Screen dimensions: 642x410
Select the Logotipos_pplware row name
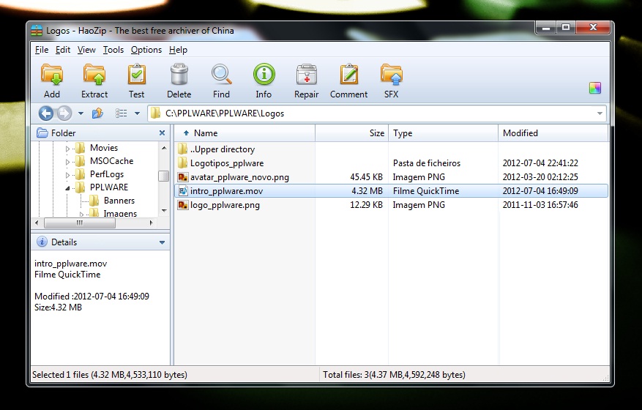tap(227, 163)
